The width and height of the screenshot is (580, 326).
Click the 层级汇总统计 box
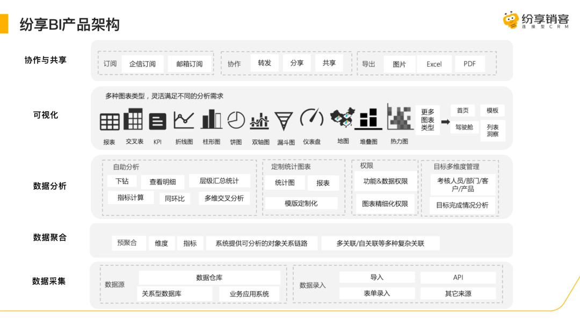pyautogui.click(x=219, y=180)
